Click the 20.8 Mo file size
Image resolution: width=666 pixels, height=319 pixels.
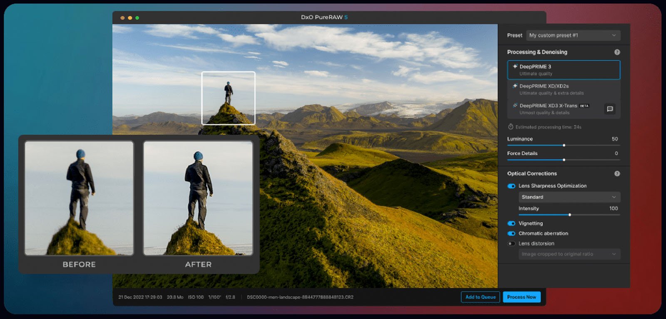(x=175, y=297)
